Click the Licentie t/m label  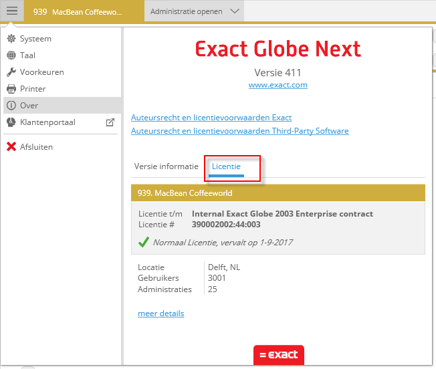[160, 214]
